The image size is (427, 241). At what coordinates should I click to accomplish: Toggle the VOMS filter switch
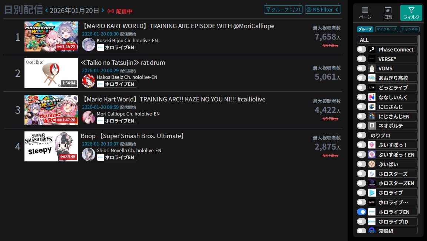click(361, 68)
